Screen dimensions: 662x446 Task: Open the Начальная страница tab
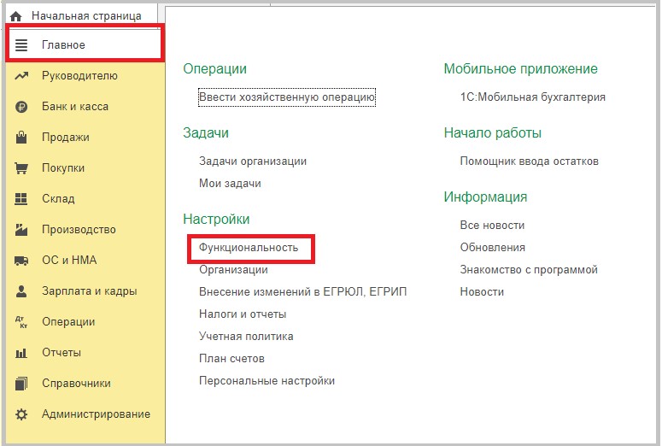click(x=86, y=16)
